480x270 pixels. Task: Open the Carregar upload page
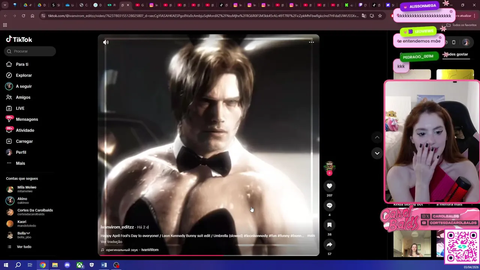tap(24, 141)
